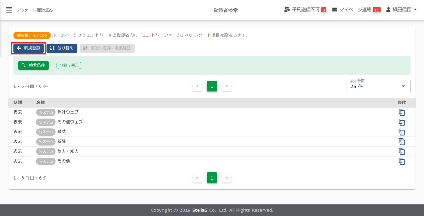The height and width of the screenshot is (216, 424).
Task: Open the hamburger navigation menu
Action: tap(9, 10)
